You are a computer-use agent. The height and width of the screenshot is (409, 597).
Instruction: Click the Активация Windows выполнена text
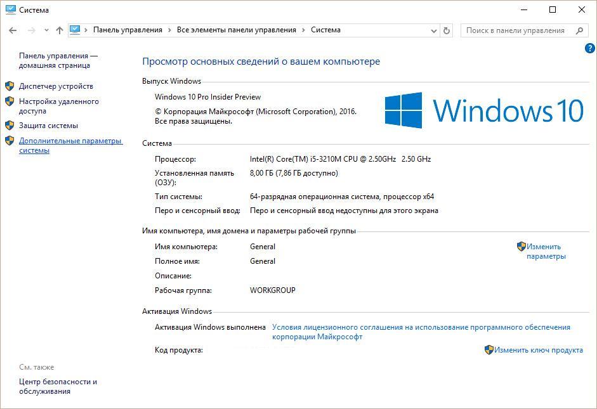pos(210,327)
